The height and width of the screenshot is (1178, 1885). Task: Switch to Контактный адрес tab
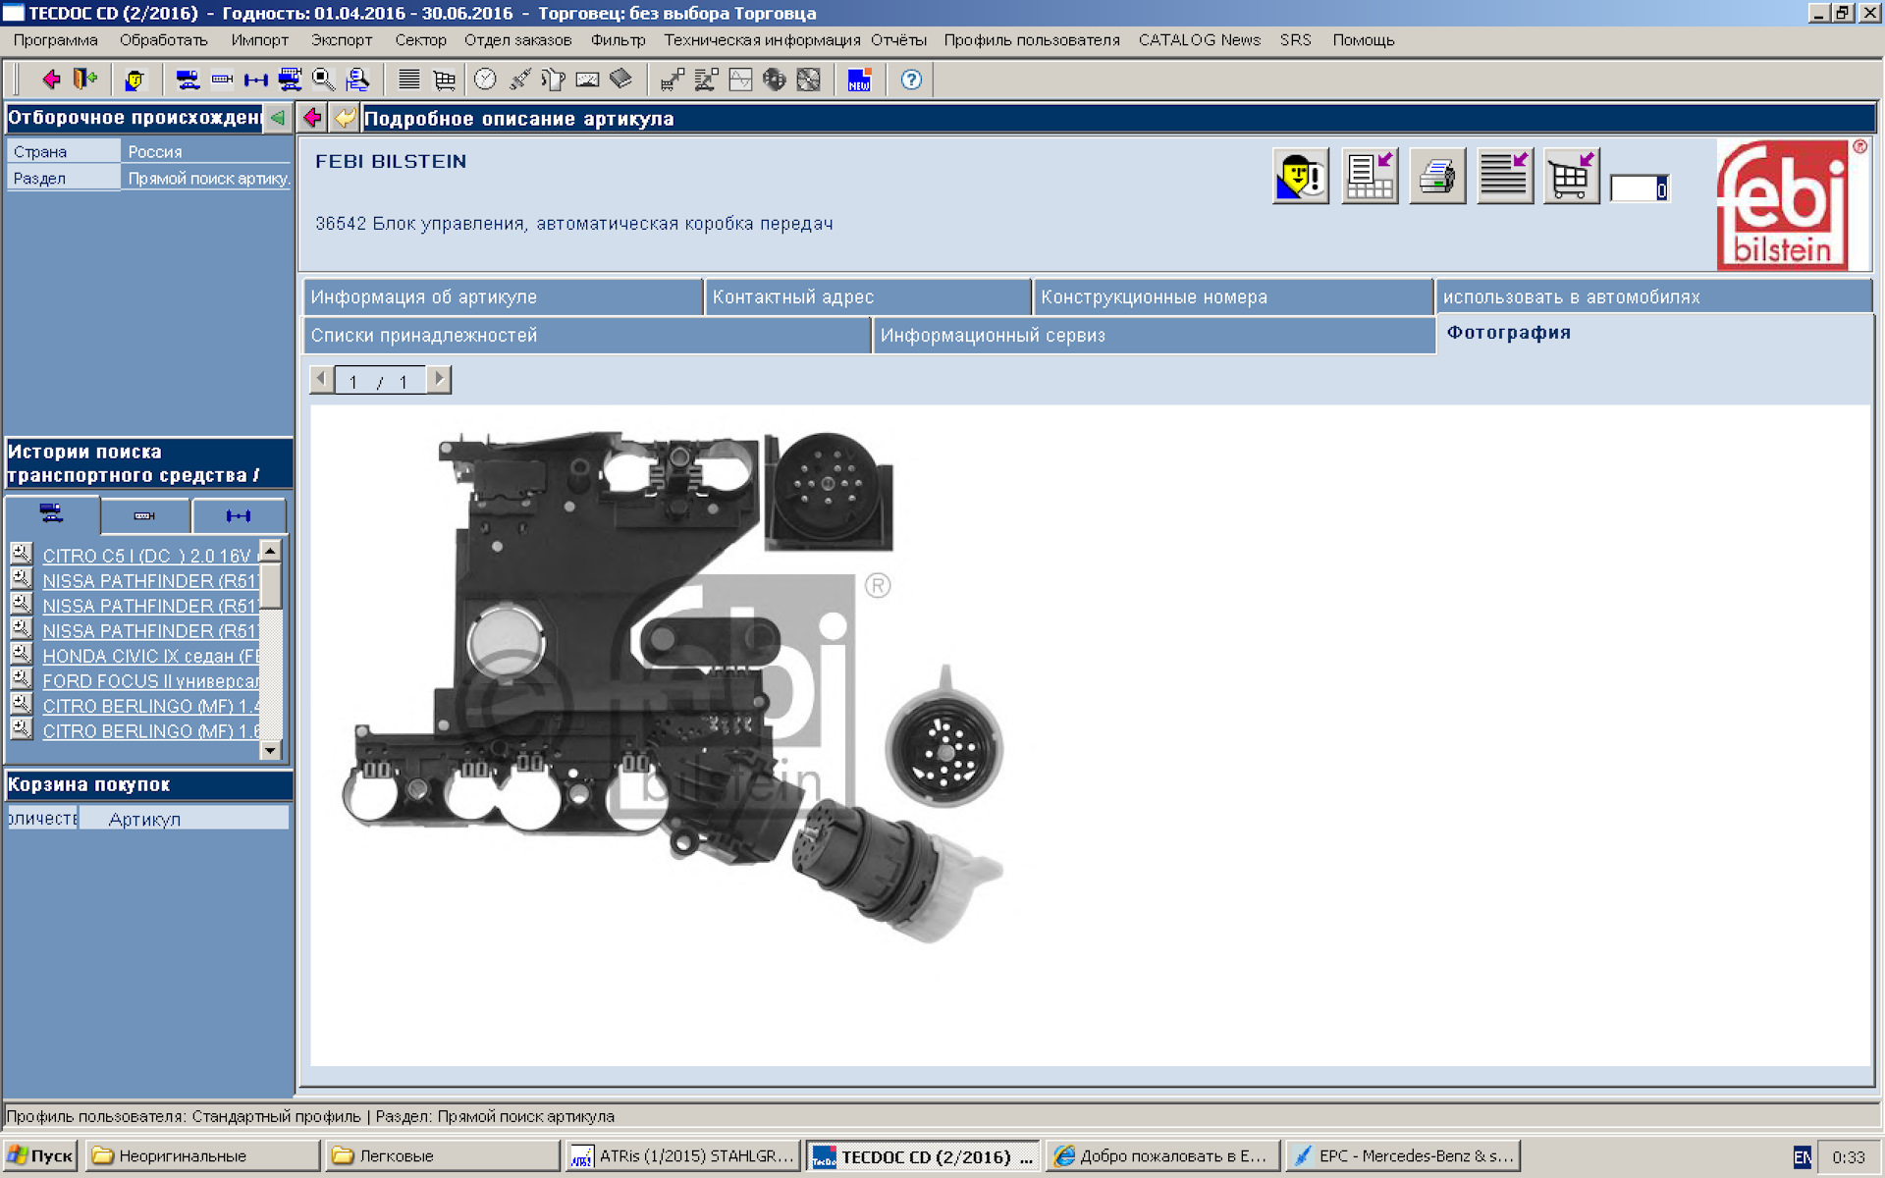point(868,296)
